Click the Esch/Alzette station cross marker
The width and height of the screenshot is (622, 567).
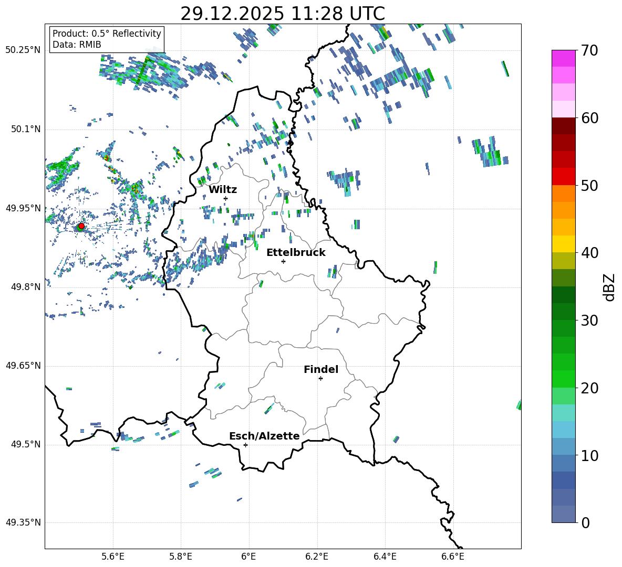245,445
